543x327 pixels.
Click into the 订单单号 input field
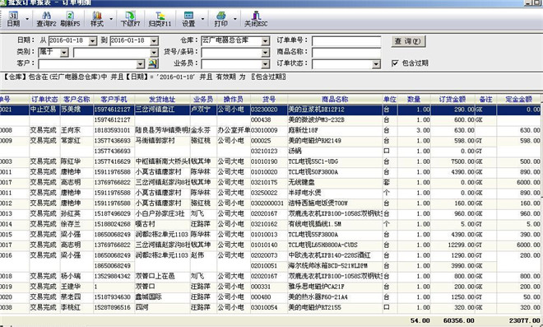point(346,41)
